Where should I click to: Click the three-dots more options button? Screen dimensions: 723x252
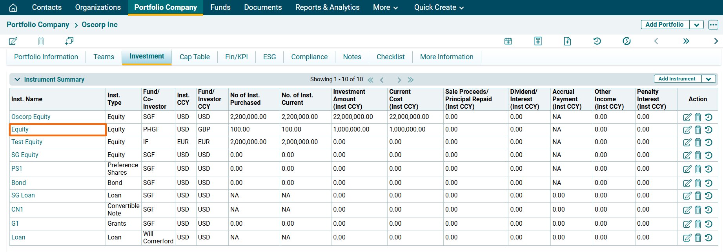[x=713, y=25]
